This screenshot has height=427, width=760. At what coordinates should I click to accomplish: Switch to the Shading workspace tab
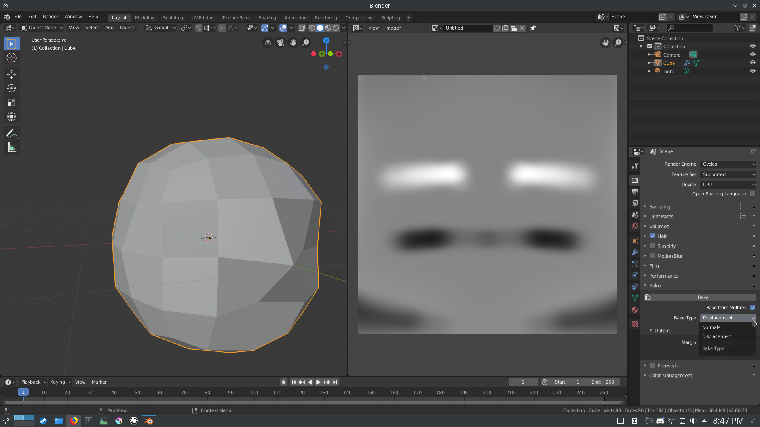[267, 18]
